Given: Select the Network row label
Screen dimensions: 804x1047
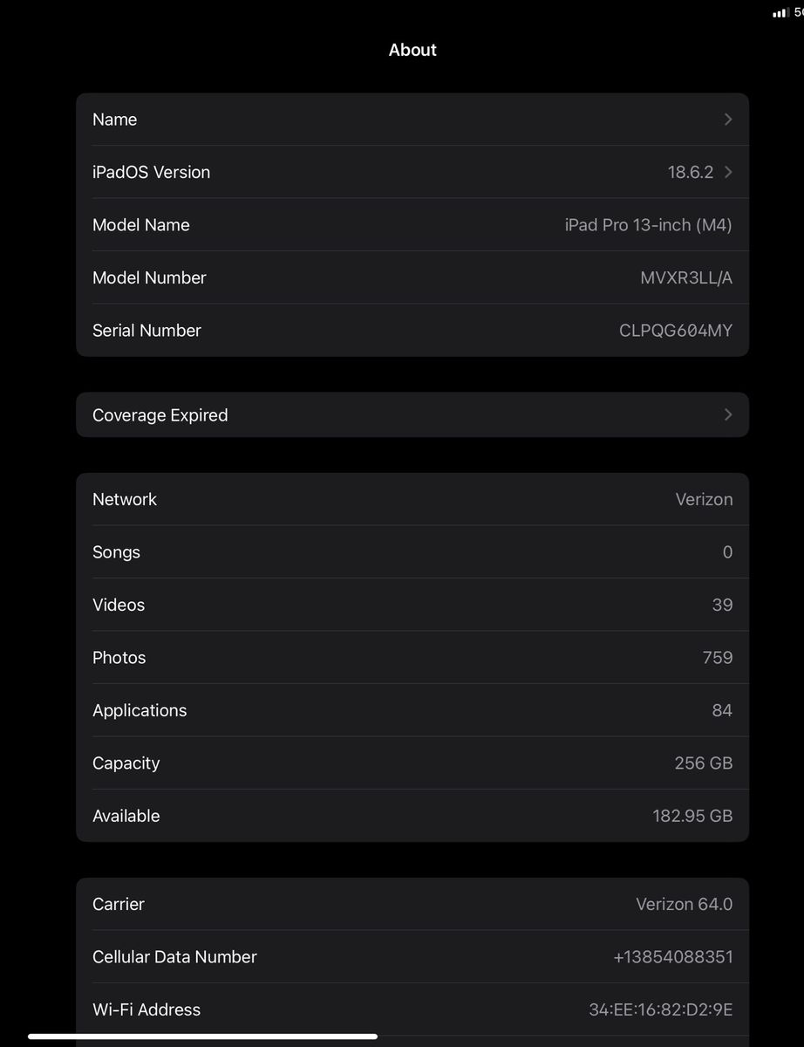Looking at the screenshot, I should point(125,500).
